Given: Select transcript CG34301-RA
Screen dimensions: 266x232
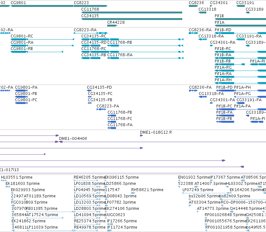Looking at the screenshot, I should click(x=223, y=42).
